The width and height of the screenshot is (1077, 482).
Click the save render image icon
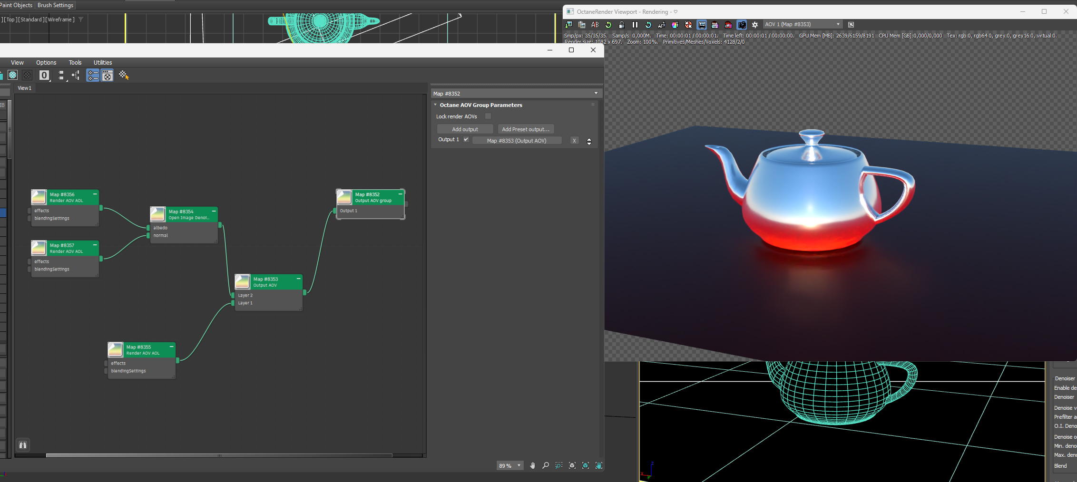pos(568,25)
